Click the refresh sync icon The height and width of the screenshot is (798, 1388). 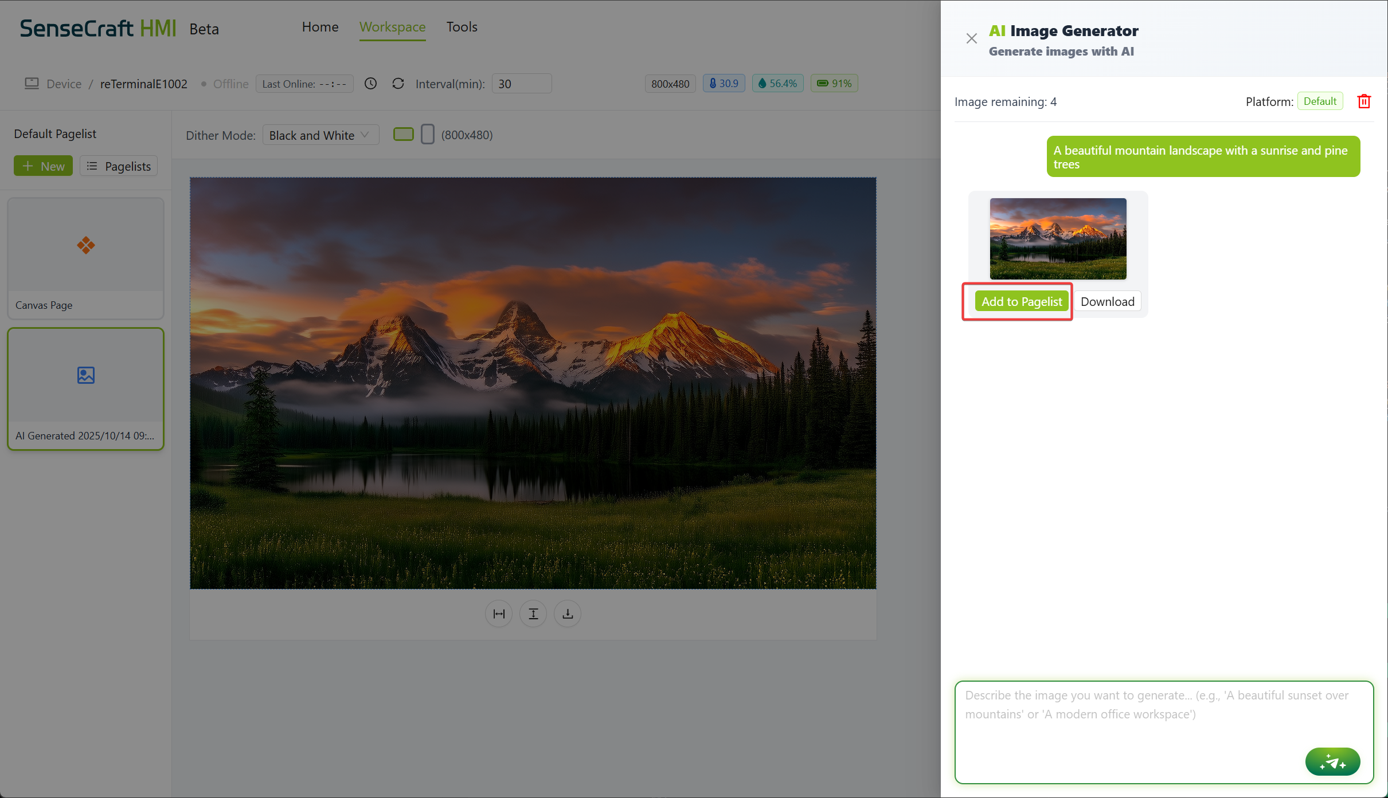[398, 84]
